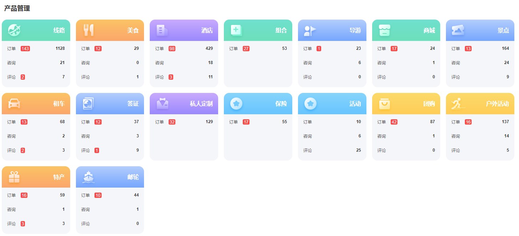Click the 评论 row in 活动 card
Image resolution: width=519 pixels, height=236 pixels.
[332, 151]
